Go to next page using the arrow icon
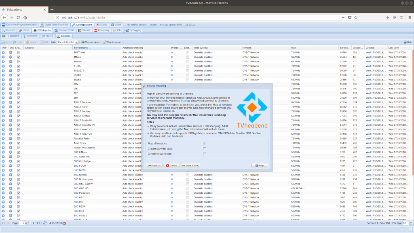Image resolution: width=414 pixels, height=233 pixels. coord(33,223)
